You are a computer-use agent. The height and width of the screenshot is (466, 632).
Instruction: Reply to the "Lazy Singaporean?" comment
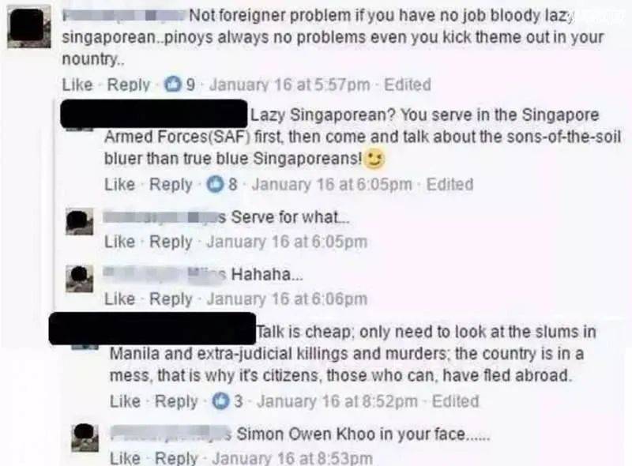[x=171, y=184]
